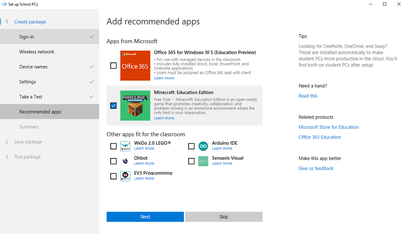This screenshot has height=234, width=404.
Task: Open the Wireless network step in sidebar
Action: [37, 52]
